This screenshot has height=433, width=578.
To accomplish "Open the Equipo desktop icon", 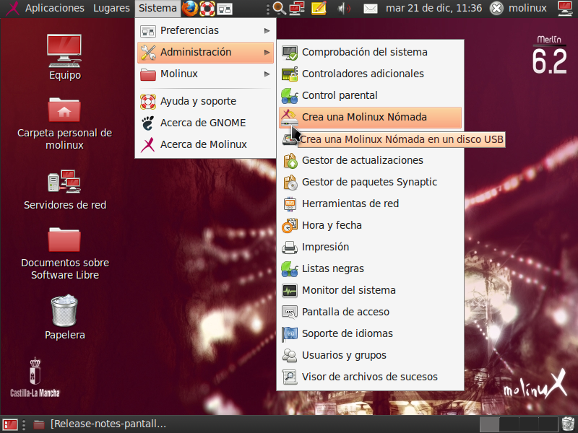I will (65, 56).
